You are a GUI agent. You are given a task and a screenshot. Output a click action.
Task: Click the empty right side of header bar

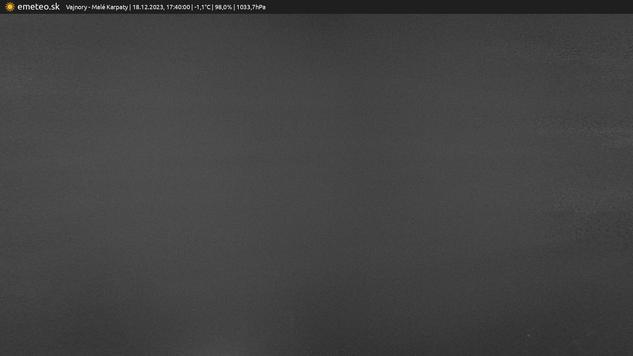coord(462,7)
